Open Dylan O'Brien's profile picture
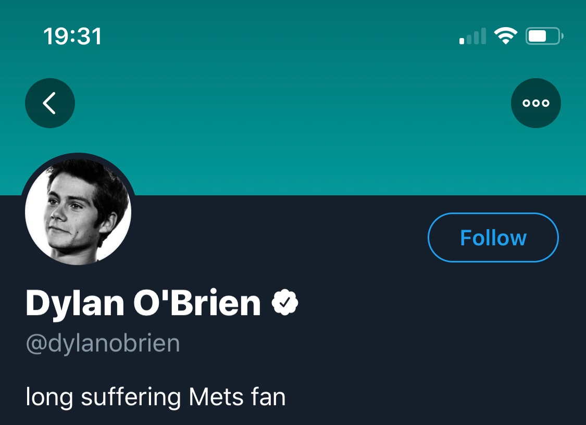This screenshot has width=586, height=425. click(x=78, y=210)
